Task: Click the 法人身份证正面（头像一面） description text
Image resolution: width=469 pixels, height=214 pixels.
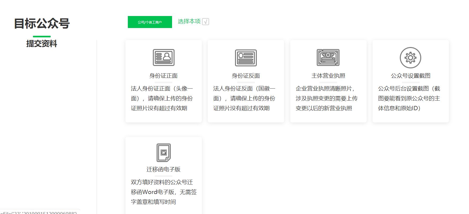Action: click(x=162, y=98)
